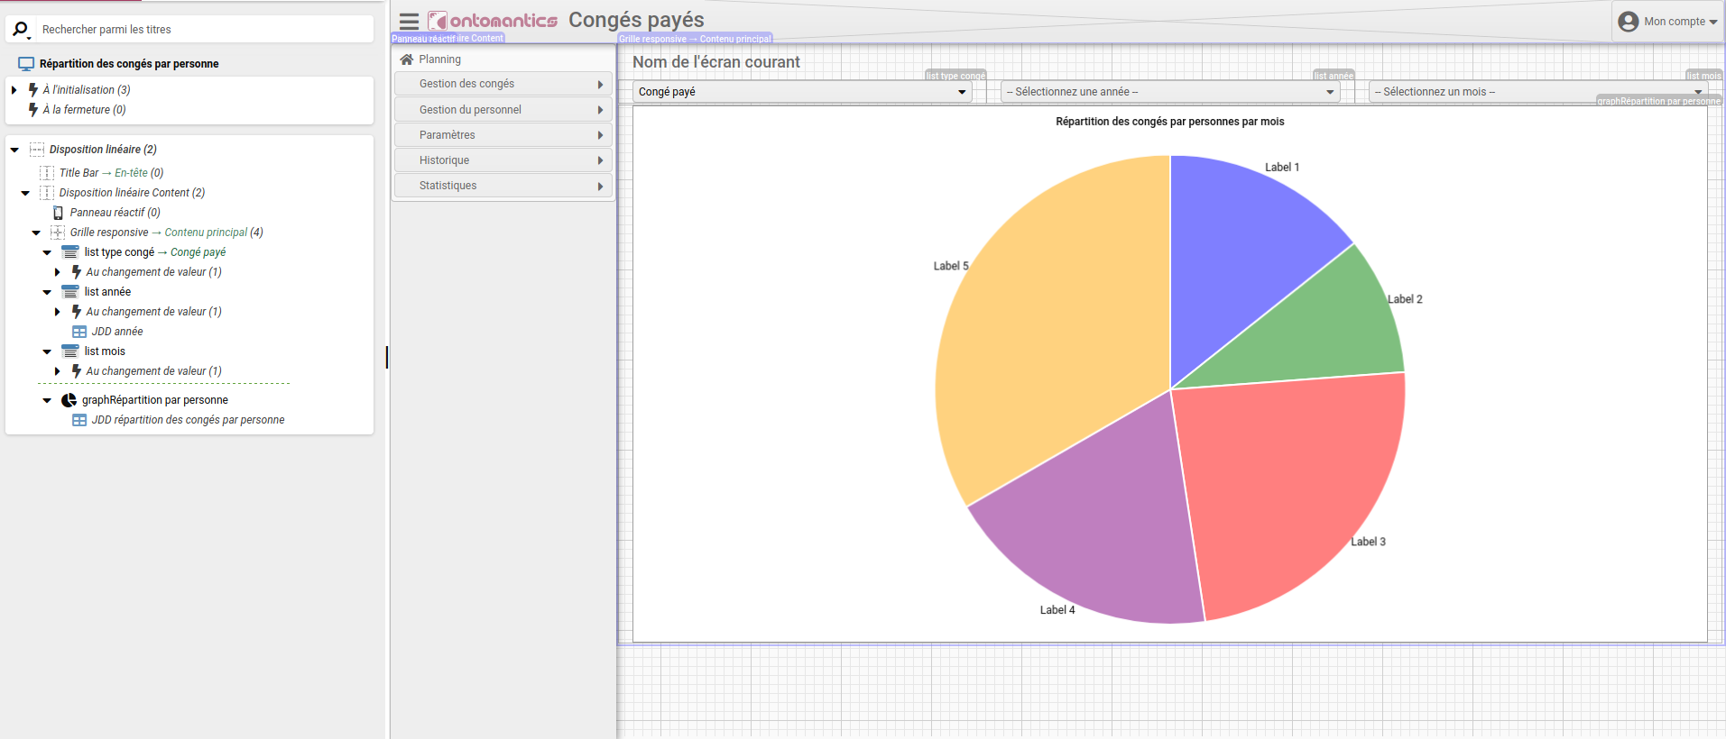Collapse the list type congé node
Screen dimensions: 1726x739
tap(47, 252)
